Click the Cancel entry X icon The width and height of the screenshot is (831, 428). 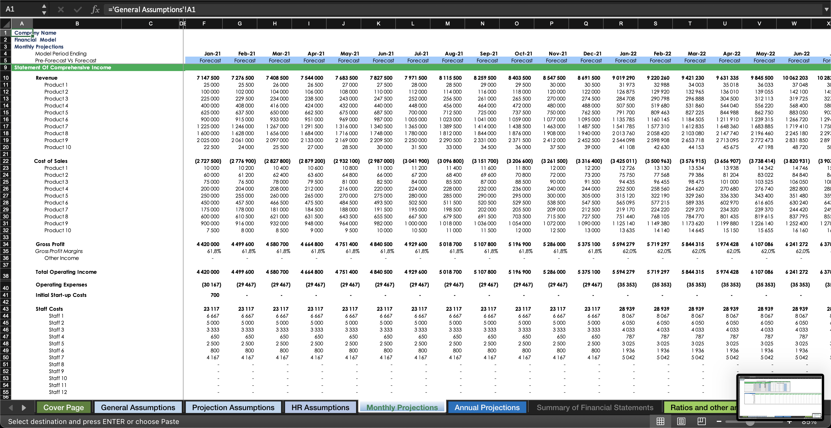click(x=61, y=9)
